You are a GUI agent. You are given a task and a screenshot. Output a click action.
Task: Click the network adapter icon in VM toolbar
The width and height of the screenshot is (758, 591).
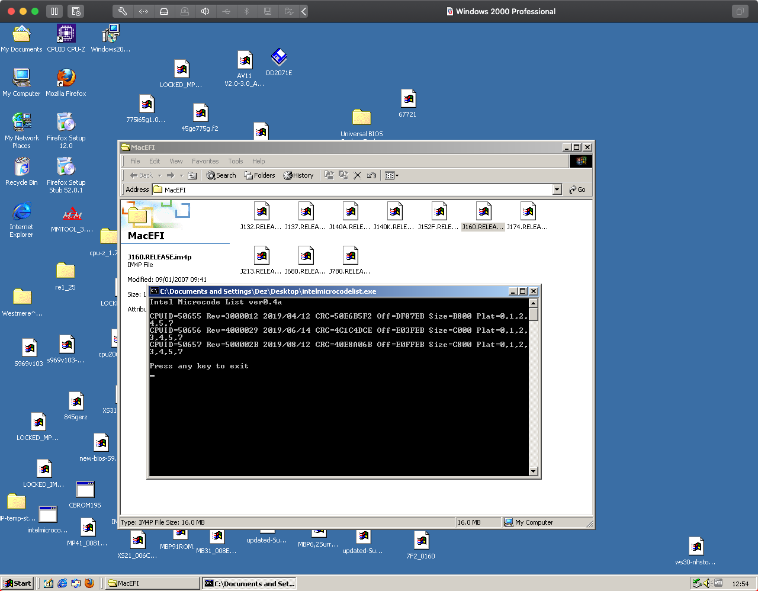[x=143, y=11]
